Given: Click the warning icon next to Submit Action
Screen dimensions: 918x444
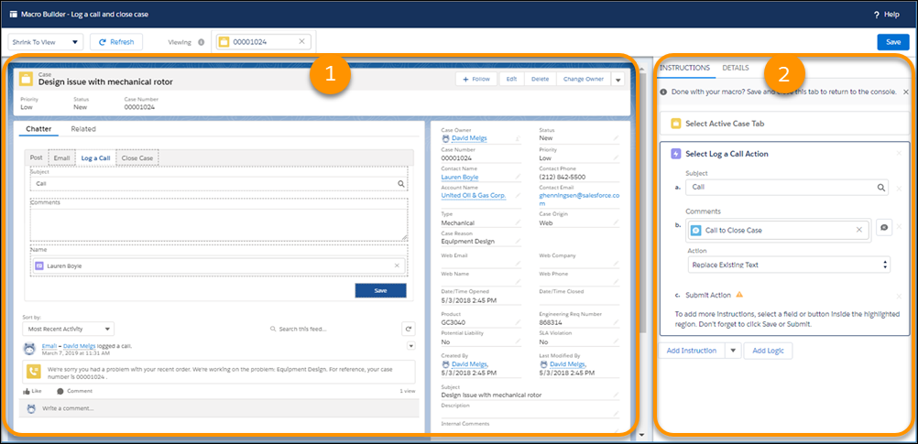Looking at the screenshot, I should [739, 295].
